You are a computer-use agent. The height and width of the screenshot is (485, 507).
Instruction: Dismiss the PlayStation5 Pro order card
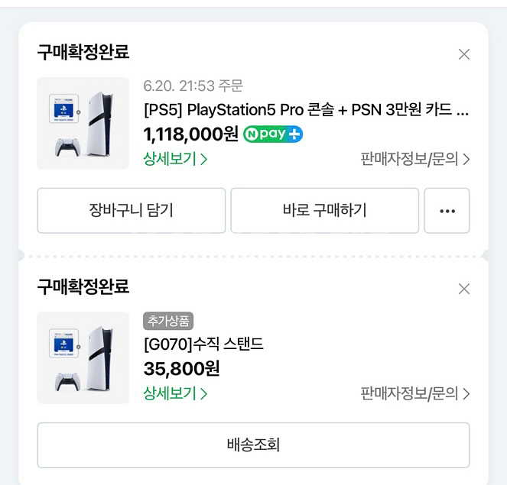(463, 54)
